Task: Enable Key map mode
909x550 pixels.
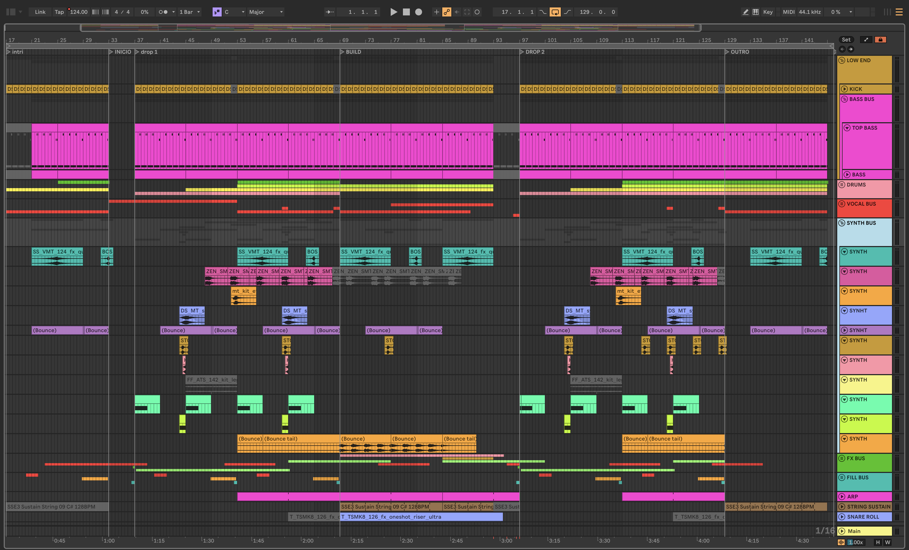Action: click(x=768, y=12)
